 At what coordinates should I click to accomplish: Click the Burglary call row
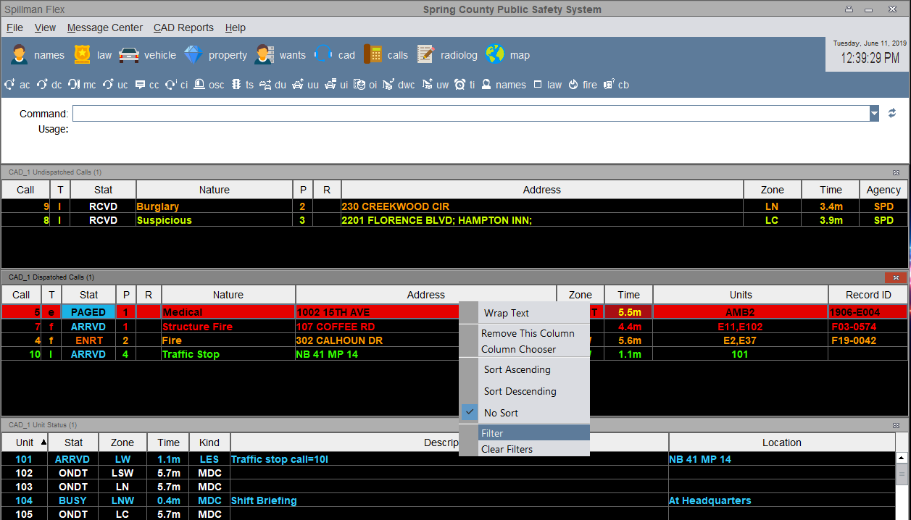(x=157, y=206)
